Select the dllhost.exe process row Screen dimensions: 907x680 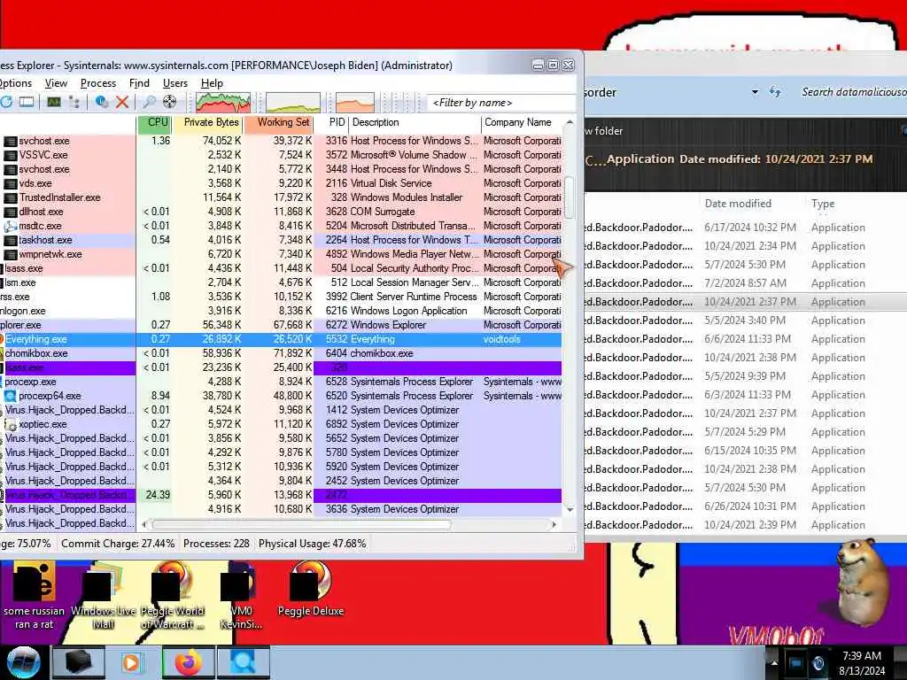(281, 212)
